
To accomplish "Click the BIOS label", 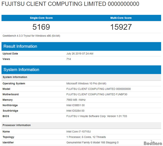I will 6,116.
